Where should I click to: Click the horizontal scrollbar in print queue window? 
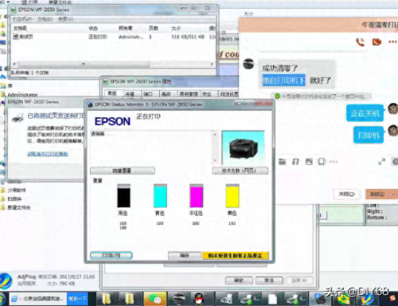point(113,64)
